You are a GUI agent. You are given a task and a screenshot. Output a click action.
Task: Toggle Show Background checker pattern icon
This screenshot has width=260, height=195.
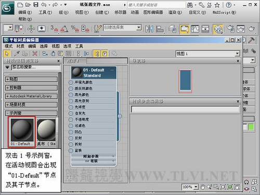[x=69, y=54]
